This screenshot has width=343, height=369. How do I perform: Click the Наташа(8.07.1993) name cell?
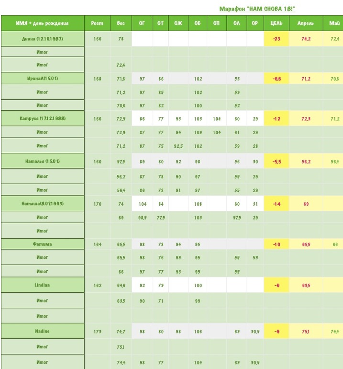tap(42, 204)
